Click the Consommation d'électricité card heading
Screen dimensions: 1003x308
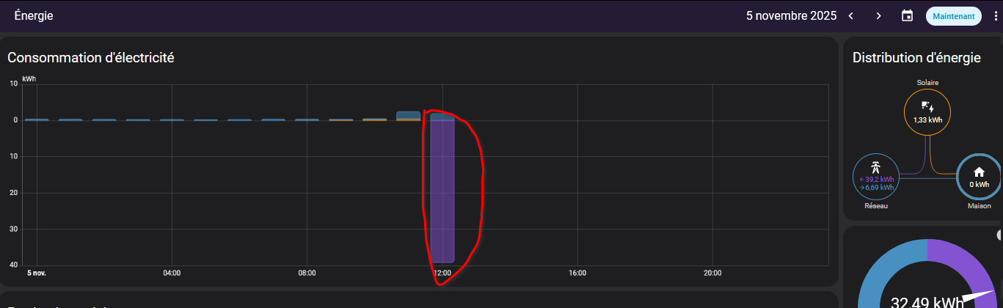click(90, 57)
